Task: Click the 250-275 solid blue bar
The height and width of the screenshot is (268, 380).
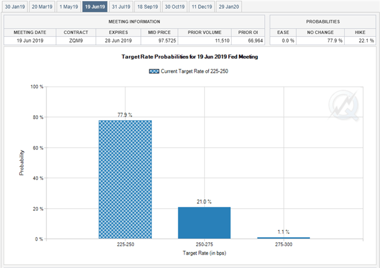Action: pos(204,223)
